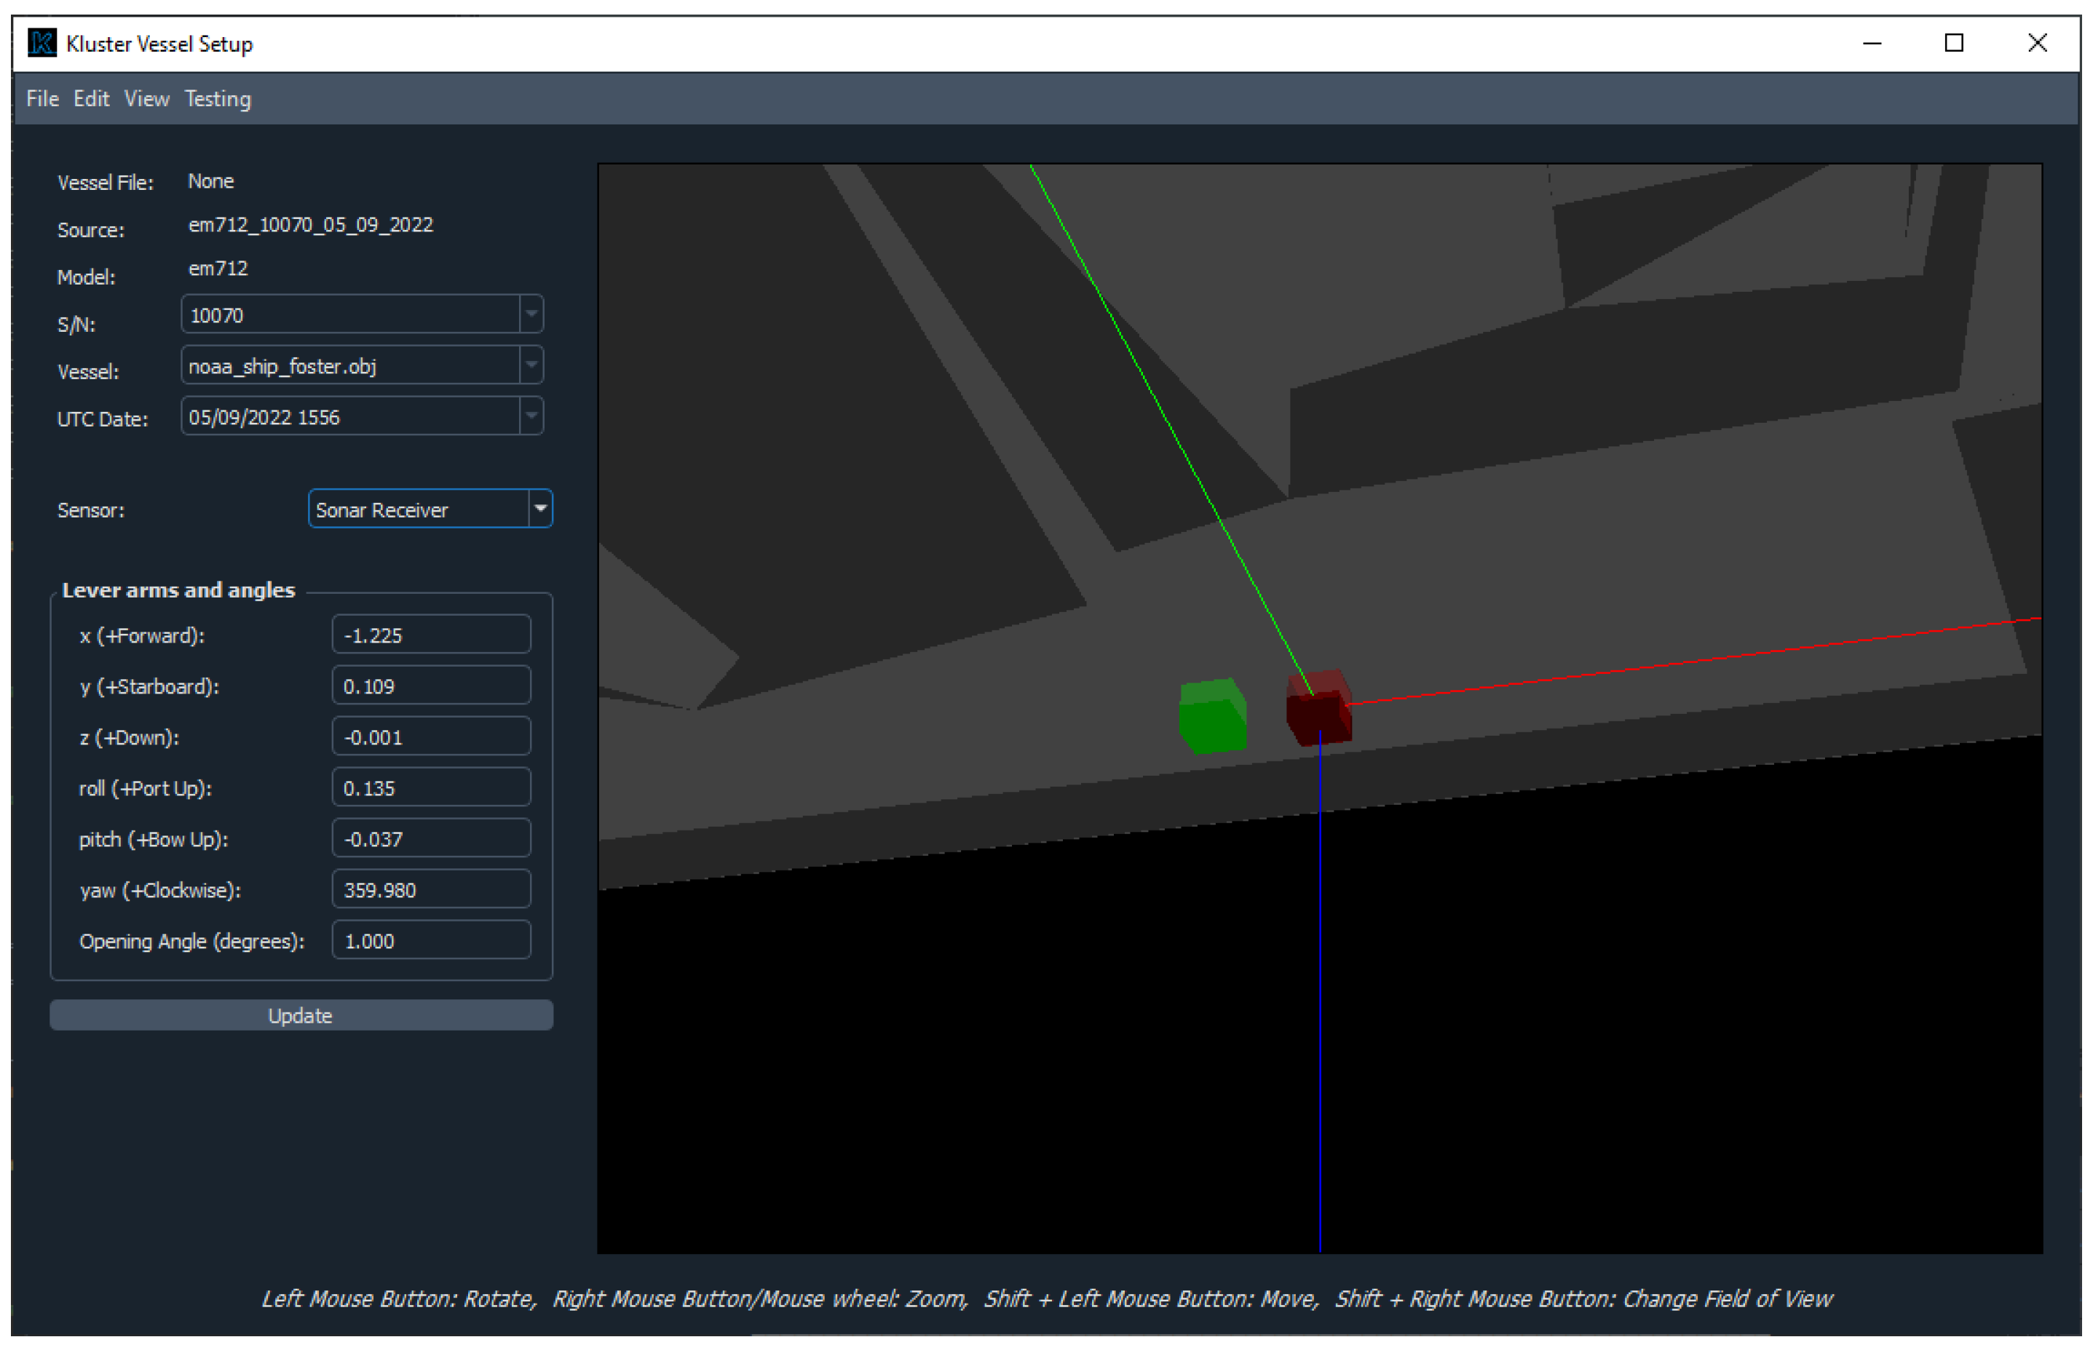Maximize the Vessel Setup window
The width and height of the screenshot is (2093, 1353).
coord(1953,43)
